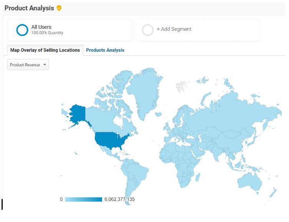Click Russia on the world map
Viewport: 289px width, 222px height.
click(x=226, y=107)
